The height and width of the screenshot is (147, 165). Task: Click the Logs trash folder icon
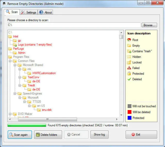(15, 45)
